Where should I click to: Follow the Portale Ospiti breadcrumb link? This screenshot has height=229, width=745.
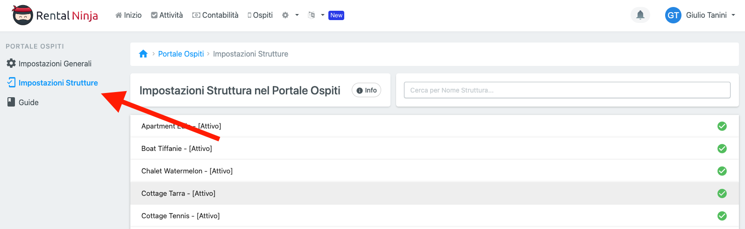tap(181, 54)
